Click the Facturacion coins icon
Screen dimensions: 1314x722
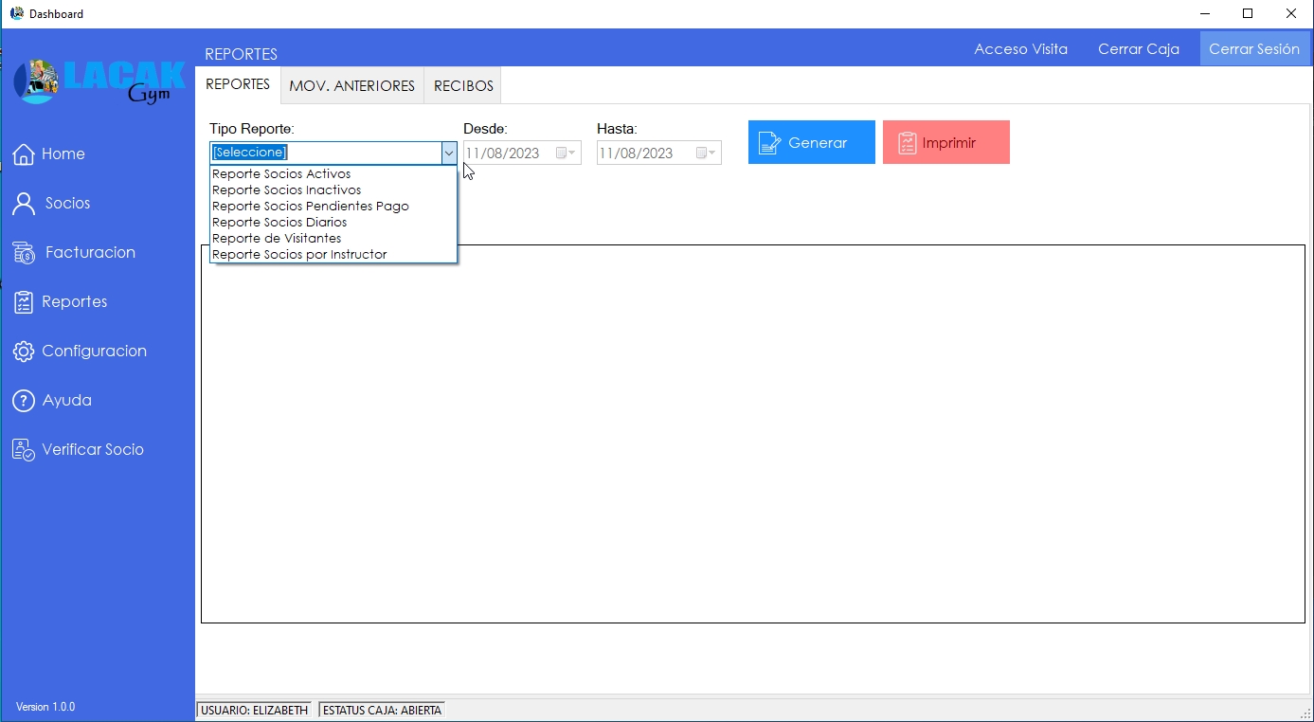[24, 253]
